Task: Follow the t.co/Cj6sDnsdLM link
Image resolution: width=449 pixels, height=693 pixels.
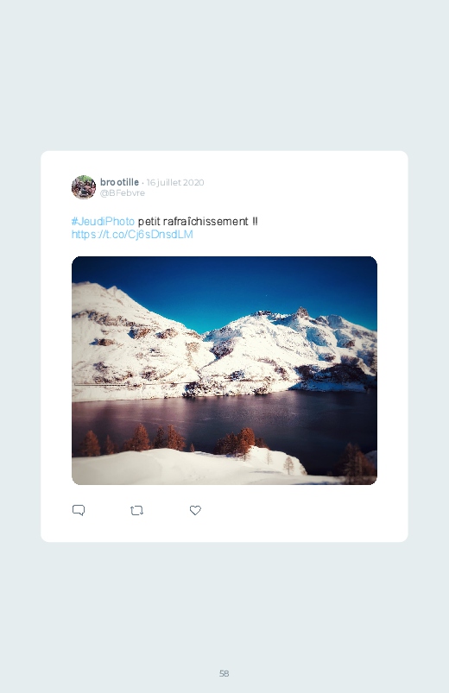Action: pos(132,234)
